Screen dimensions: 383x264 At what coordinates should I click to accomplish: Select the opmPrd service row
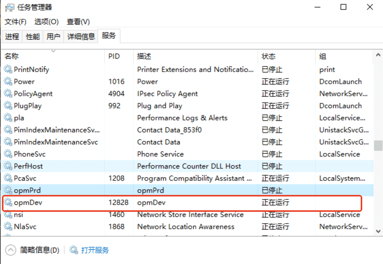click(x=187, y=190)
